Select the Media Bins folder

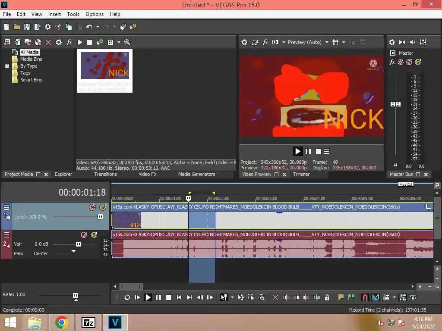[x=31, y=59]
